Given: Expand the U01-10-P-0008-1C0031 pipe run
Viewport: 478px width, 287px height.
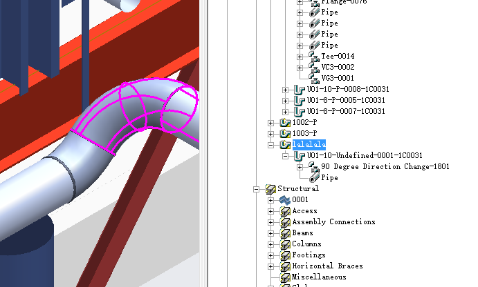Looking at the screenshot, I should (x=285, y=90).
